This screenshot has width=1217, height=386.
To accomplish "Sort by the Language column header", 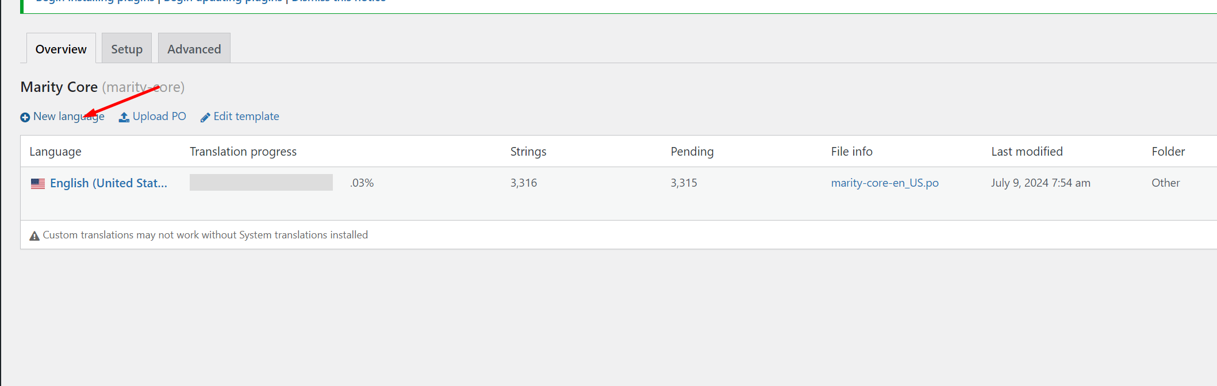I will coord(55,152).
